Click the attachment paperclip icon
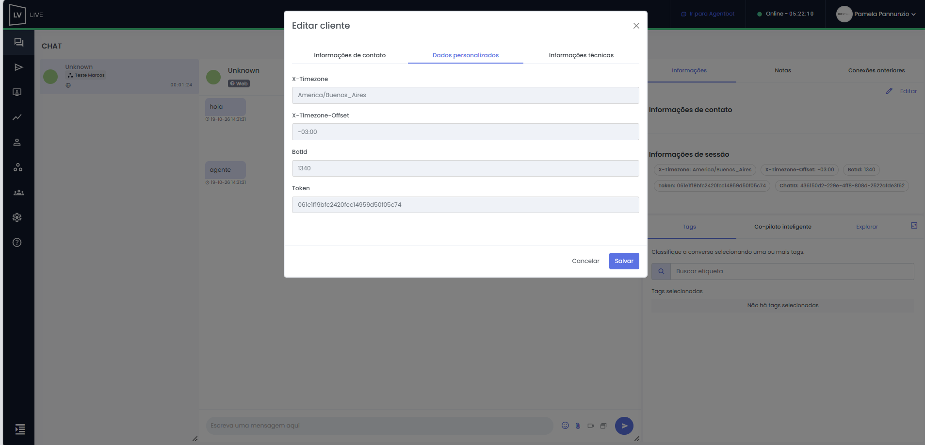Screen dimensions: 925x445 578,426
